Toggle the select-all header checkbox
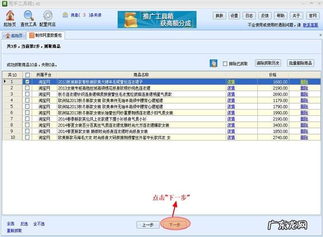323x237 pixels. pyautogui.click(x=27, y=75)
